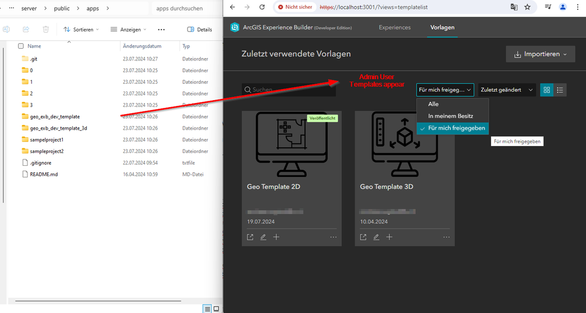This screenshot has height=313, width=586.
Task: Open the 'Für mich freigeg...' filter dropdown
Action: click(x=445, y=90)
